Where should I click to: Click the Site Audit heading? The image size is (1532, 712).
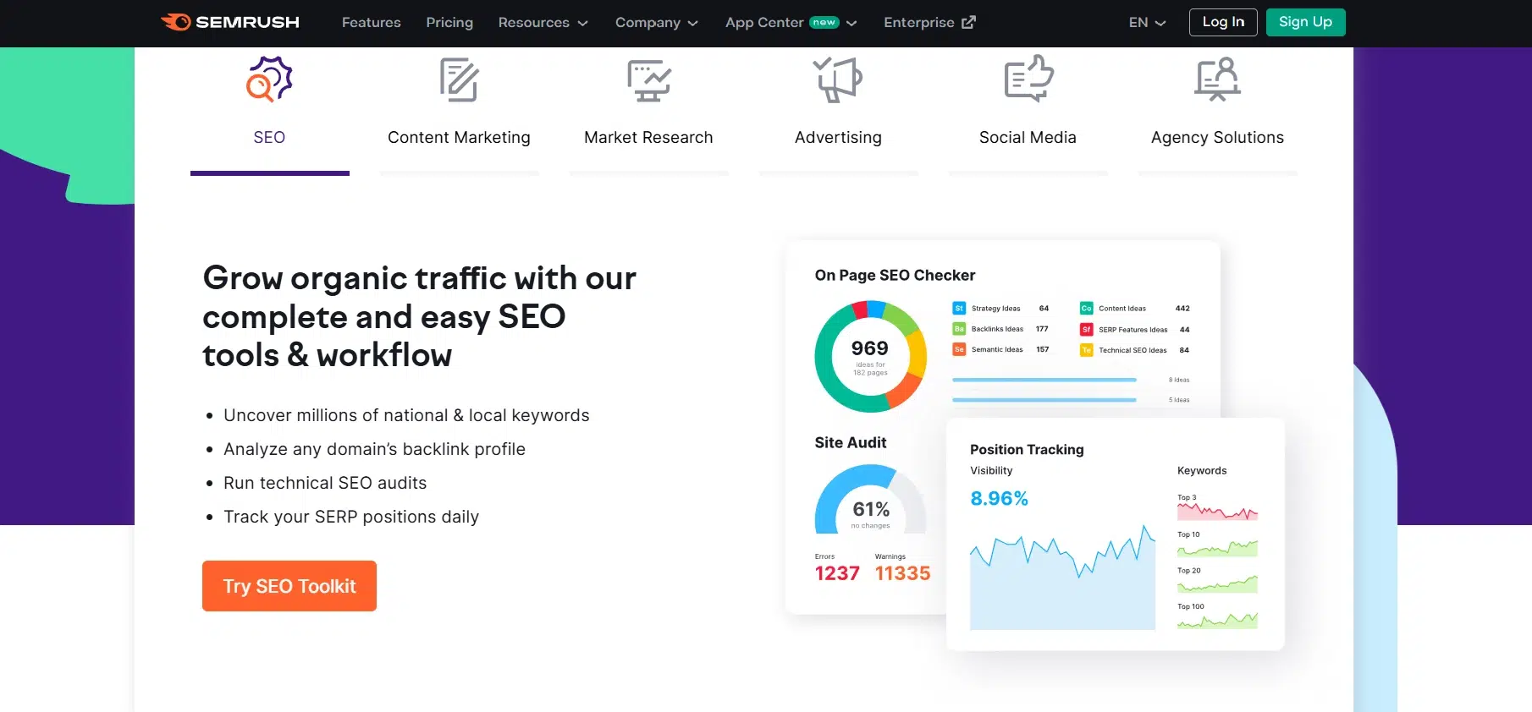850,443
